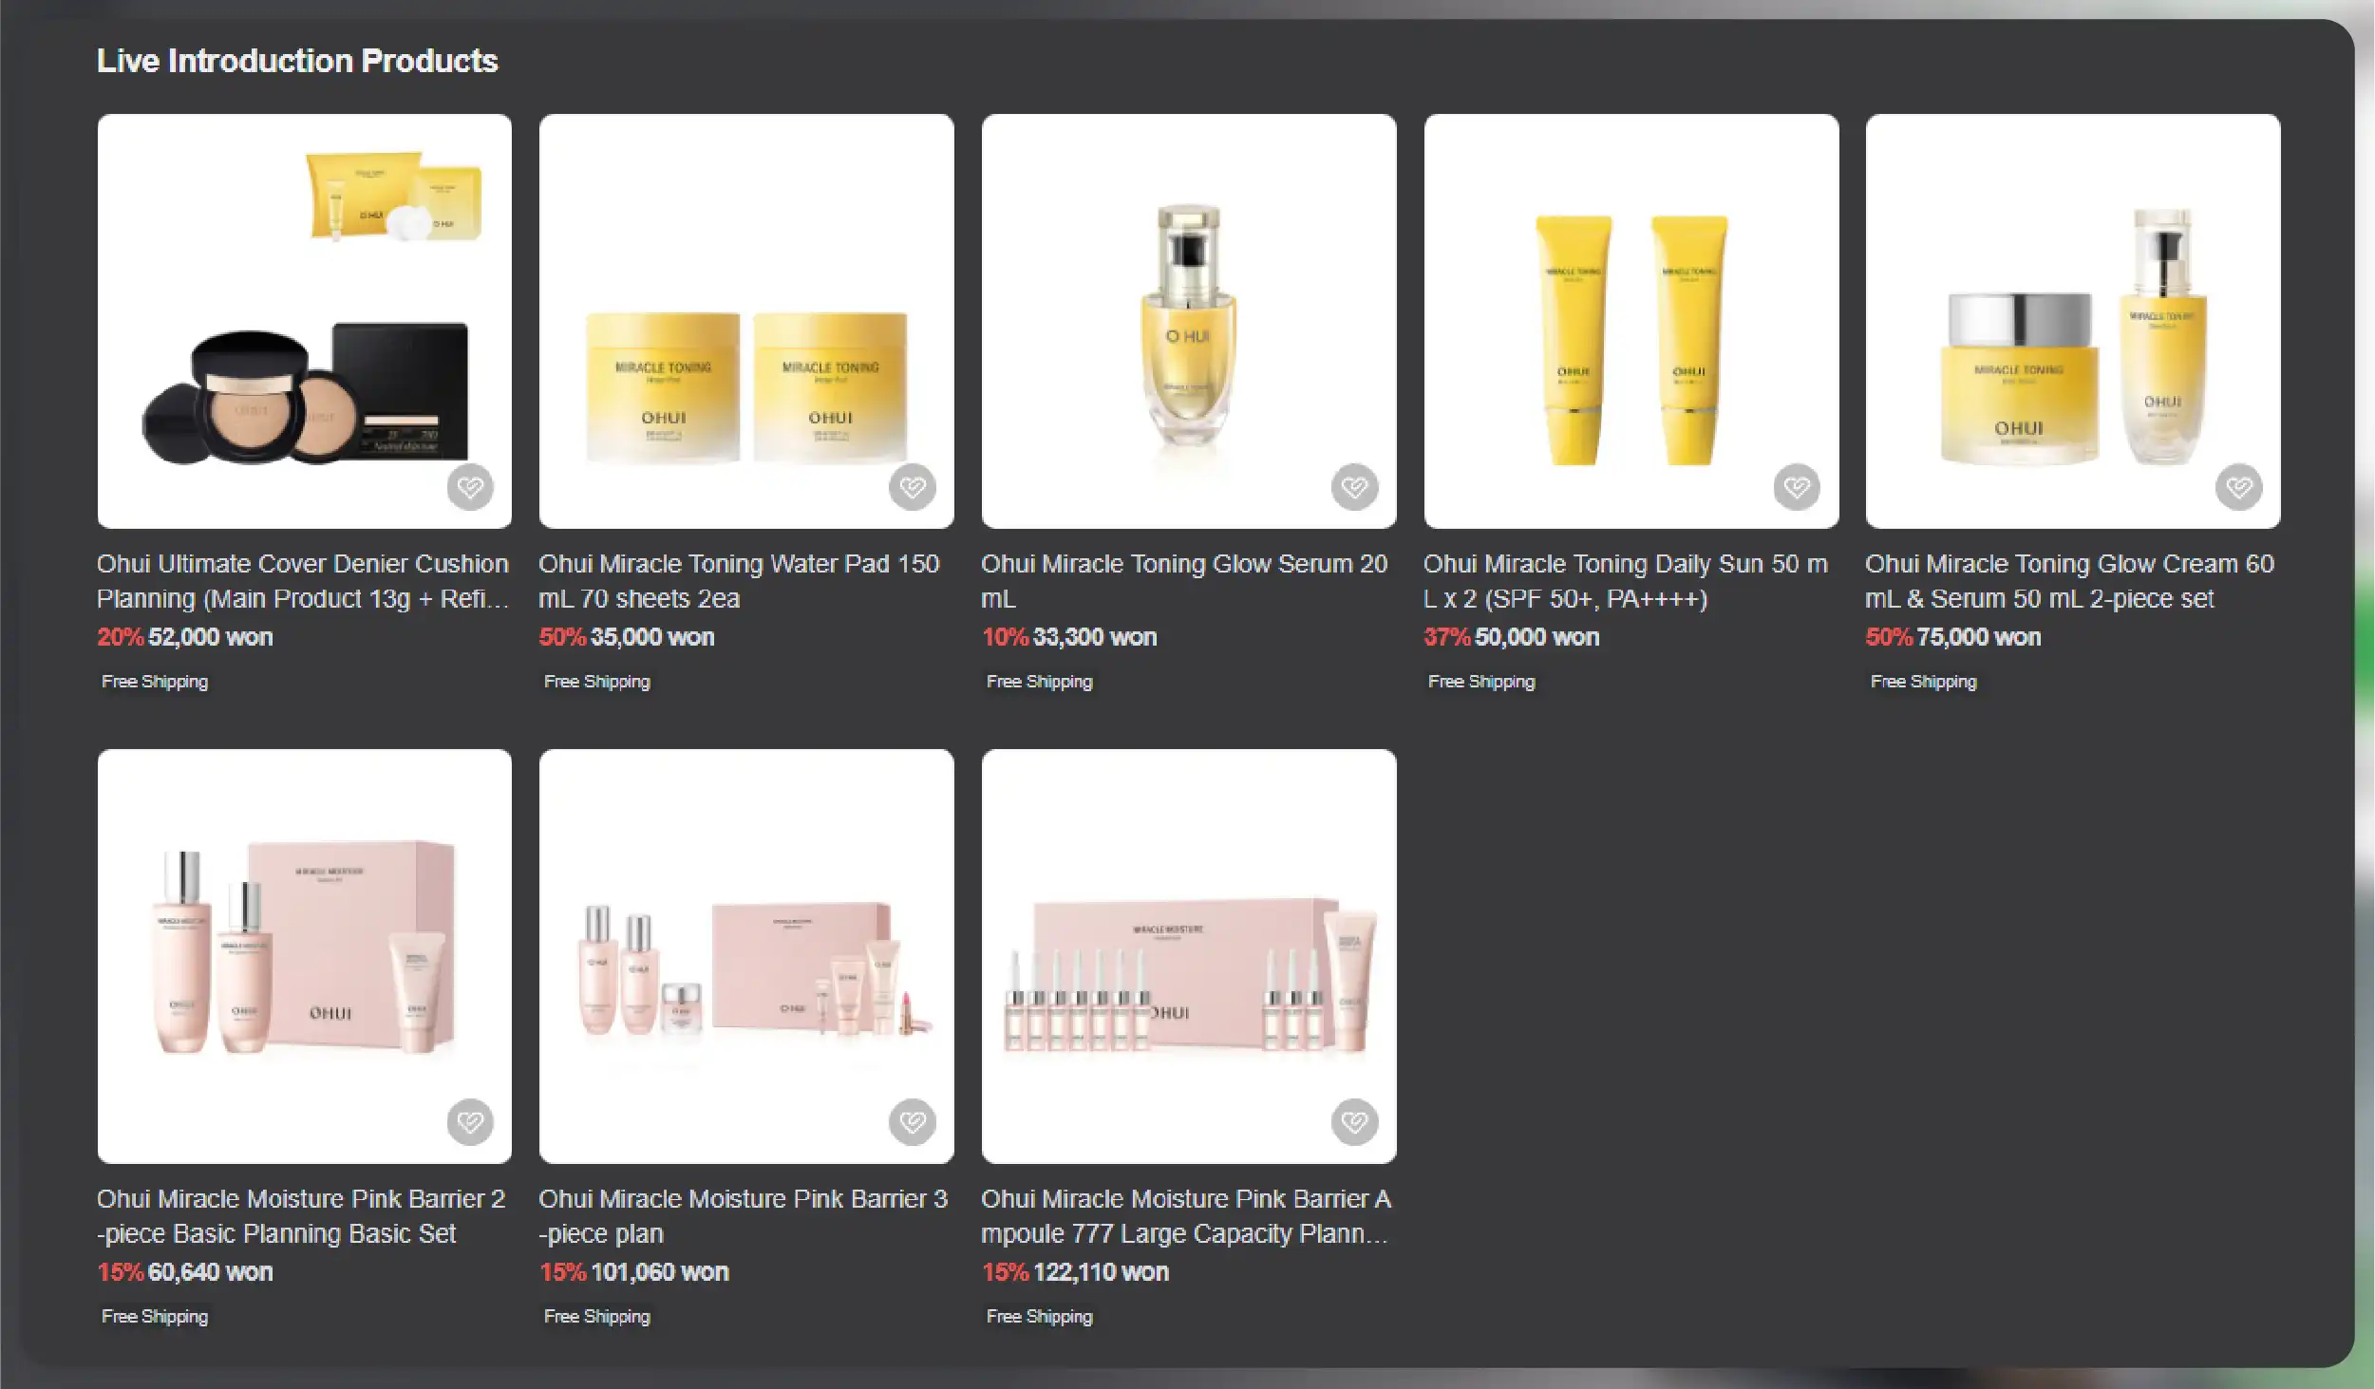Select the Daily Sun 50 mL product image
The image size is (2375, 1389).
(1631, 321)
